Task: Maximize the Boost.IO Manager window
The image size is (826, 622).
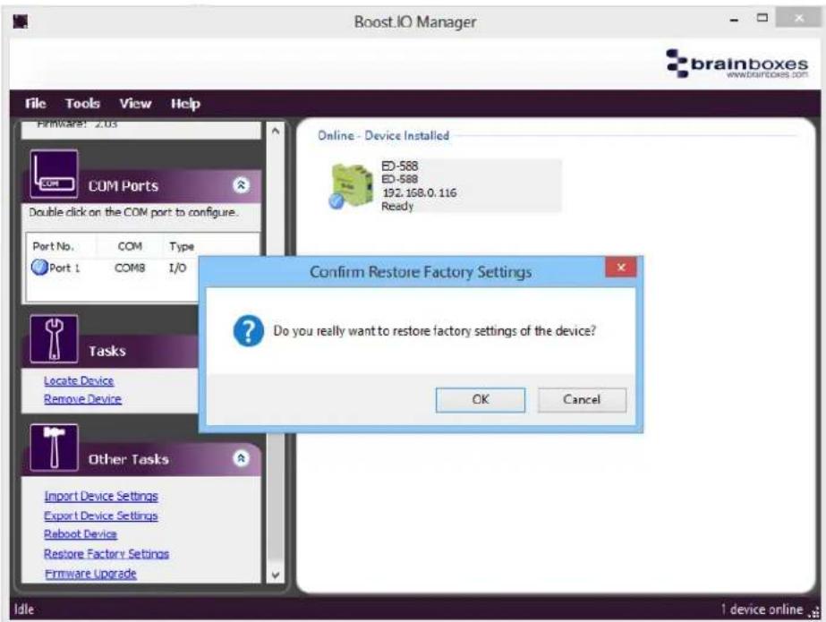Action: point(762,18)
